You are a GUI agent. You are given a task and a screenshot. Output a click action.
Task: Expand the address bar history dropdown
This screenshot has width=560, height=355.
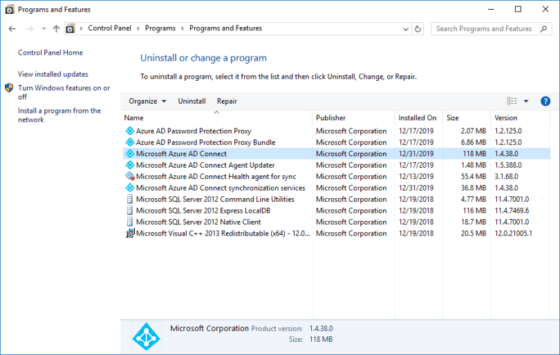(x=406, y=29)
